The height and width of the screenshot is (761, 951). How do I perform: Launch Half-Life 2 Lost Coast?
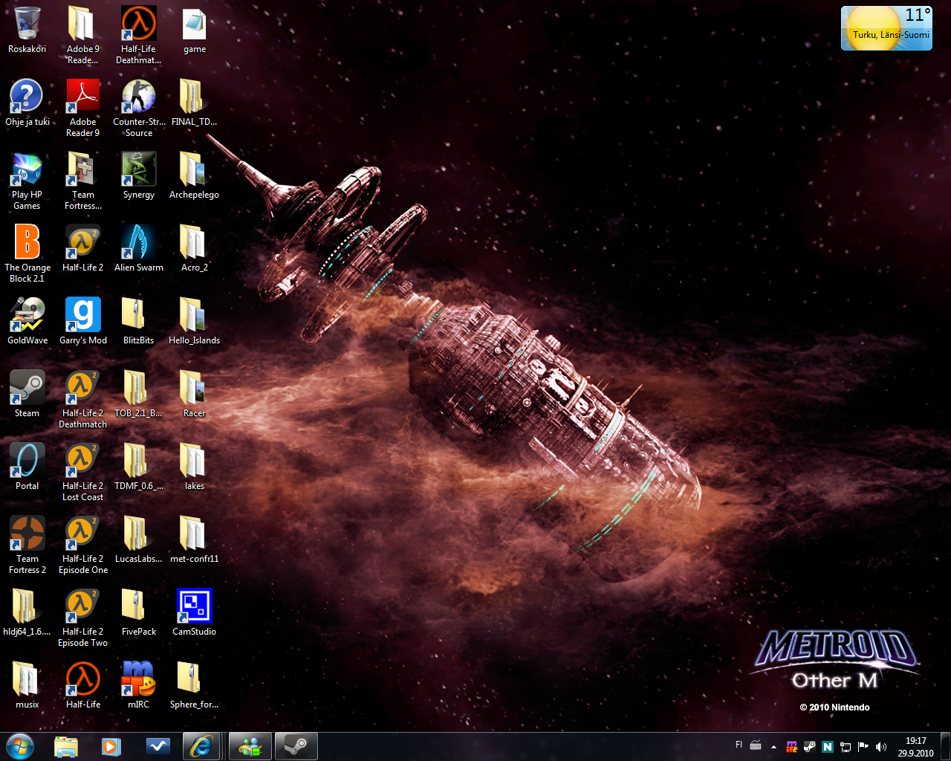click(x=82, y=473)
